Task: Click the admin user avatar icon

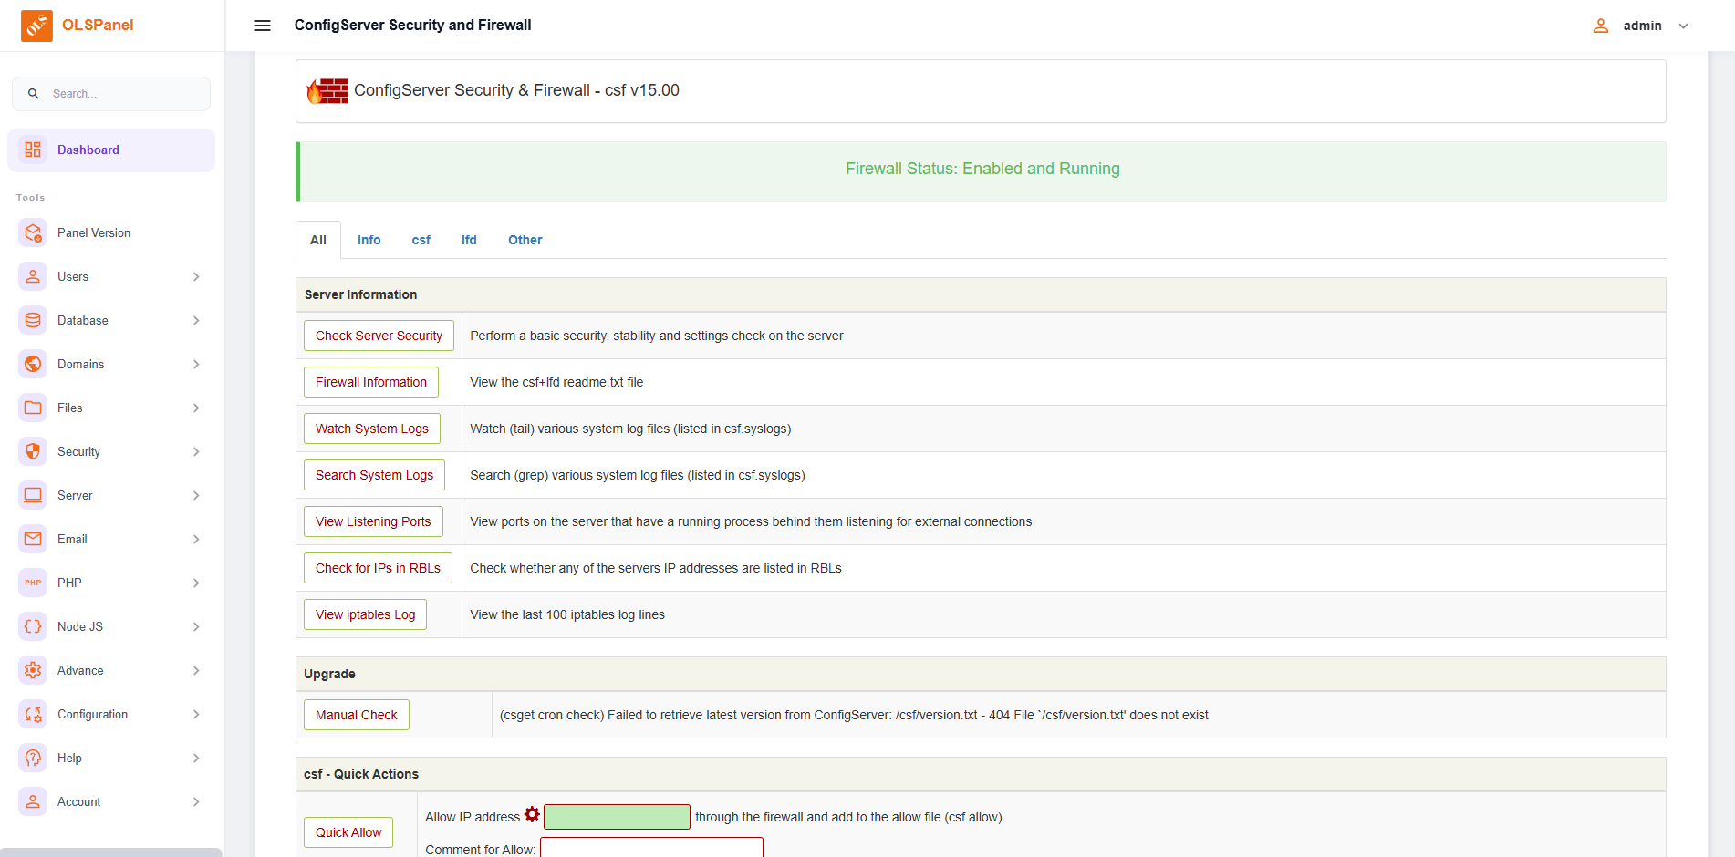Action: click(x=1600, y=26)
